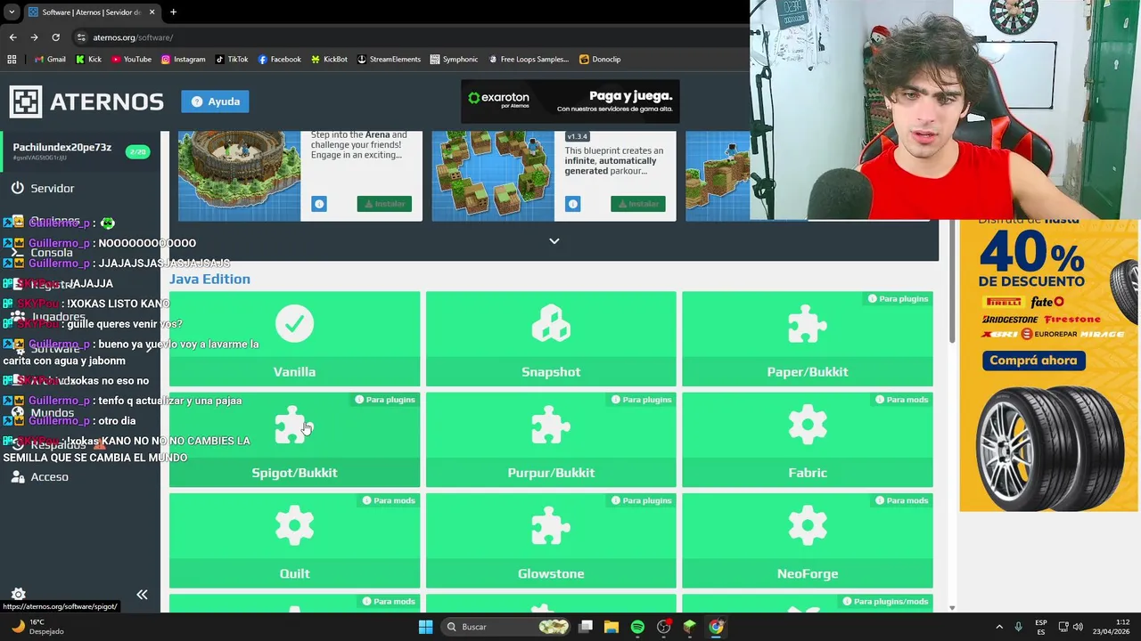Screen dimensions: 1141x641
Task: Open Spotify from taskbar
Action: click(637, 627)
